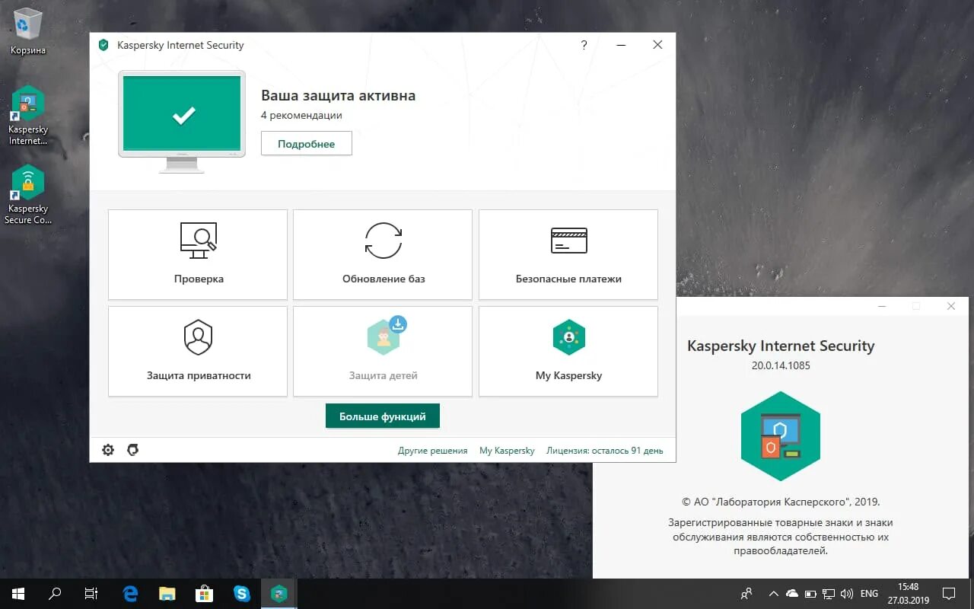The image size is (974, 609).
Task: Minimize the Kaspersky main window
Action: pos(621,45)
